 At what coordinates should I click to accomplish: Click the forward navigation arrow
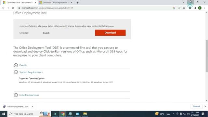8,8
